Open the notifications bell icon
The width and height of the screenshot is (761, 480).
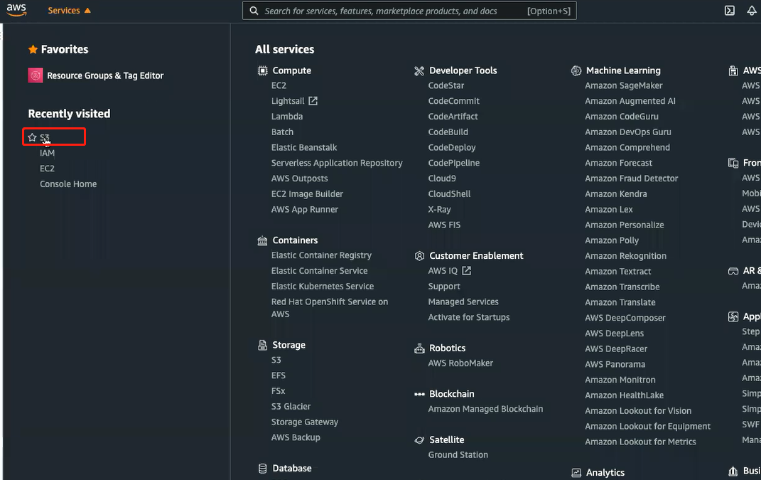click(x=751, y=10)
